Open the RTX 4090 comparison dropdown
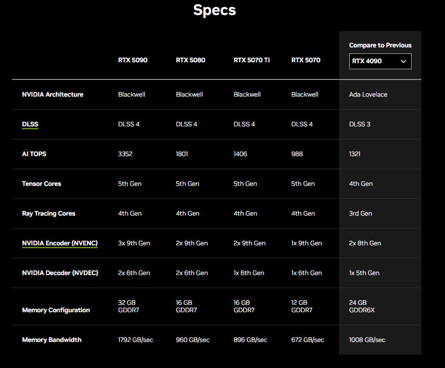The image size is (445, 368). [x=380, y=61]
